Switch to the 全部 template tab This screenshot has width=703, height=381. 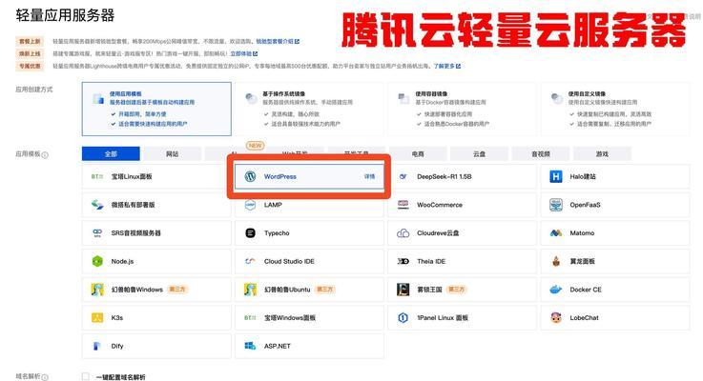pos(111,153)
